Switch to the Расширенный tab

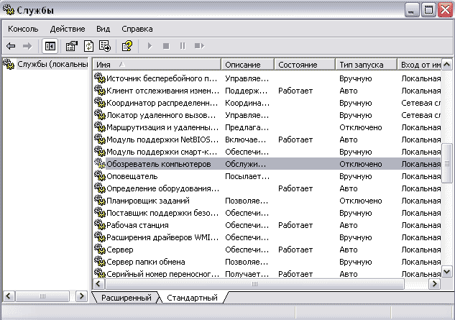[x=127, y=298]
